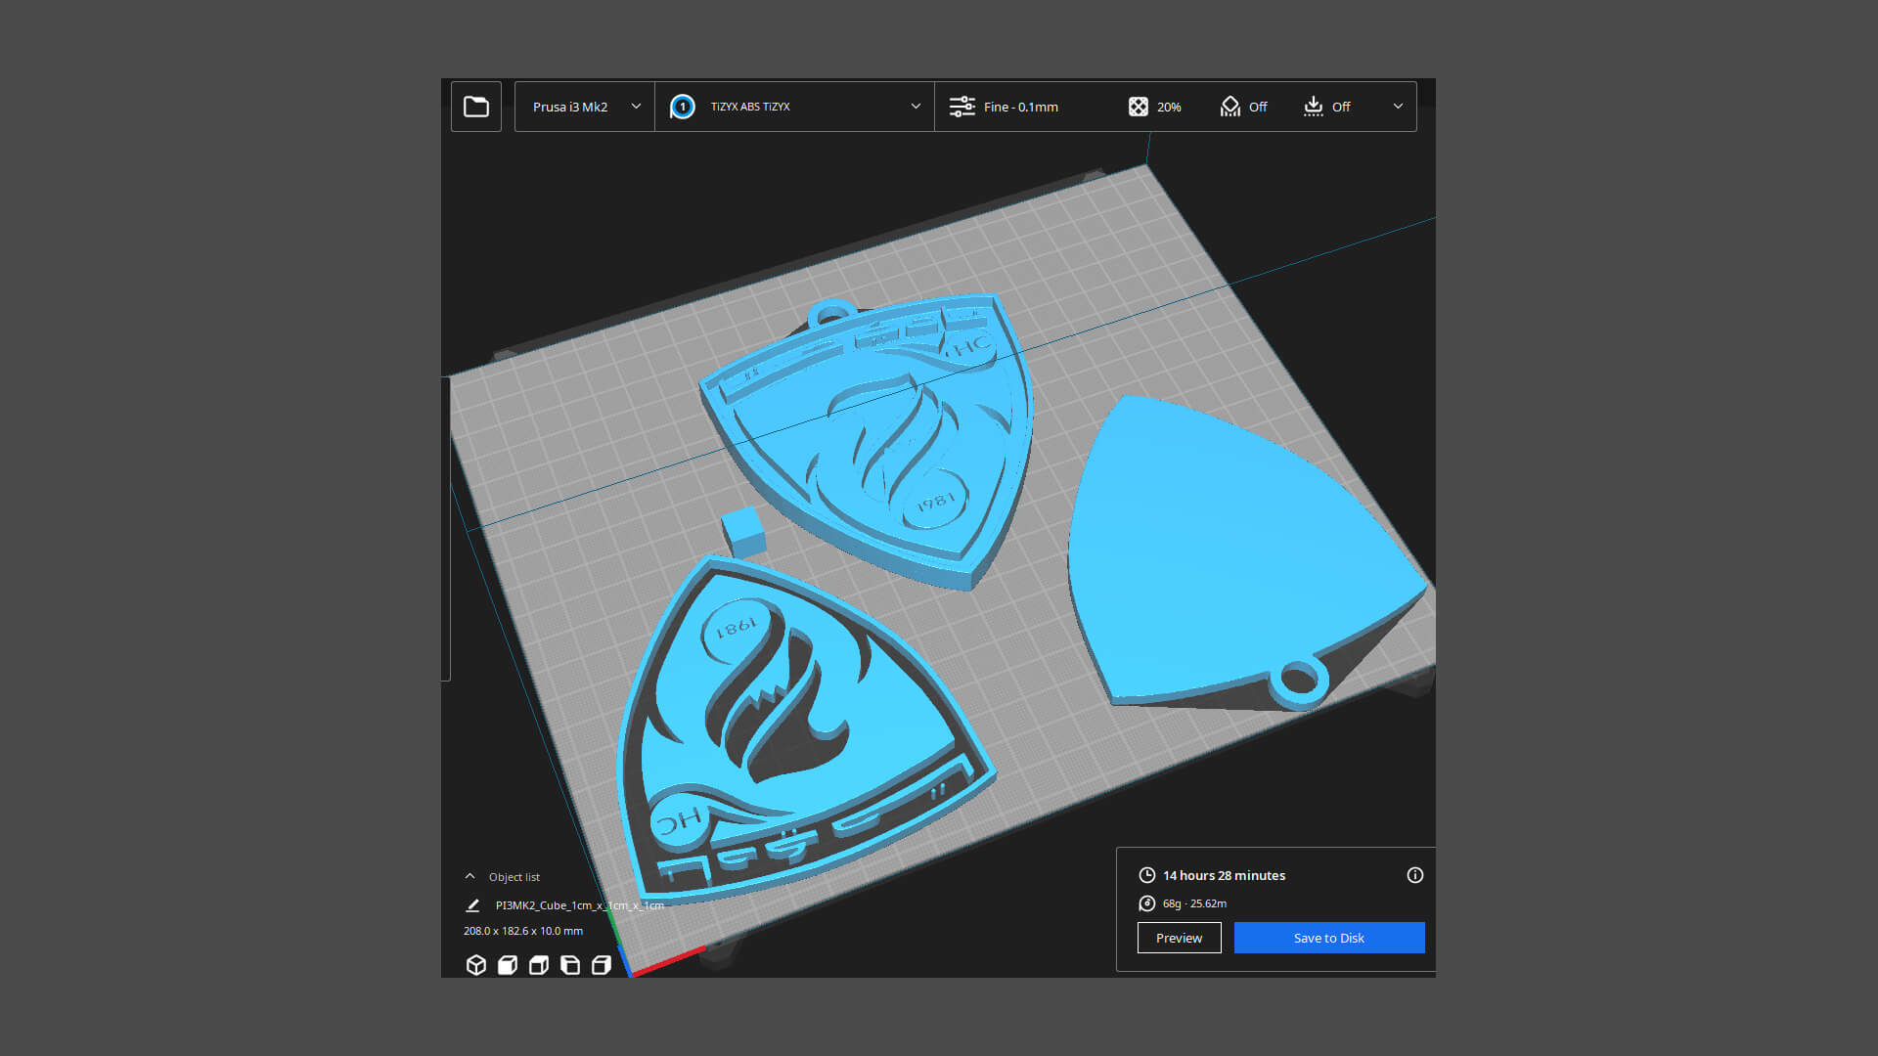This screenshot has height=1056, width=1878.
Task: Switch to right side view icon
Action: tap(602, 965)
